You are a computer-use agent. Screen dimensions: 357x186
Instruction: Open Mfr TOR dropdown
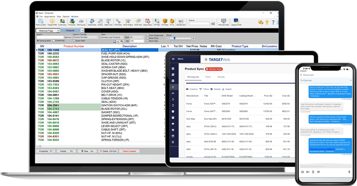click(137, 41)
